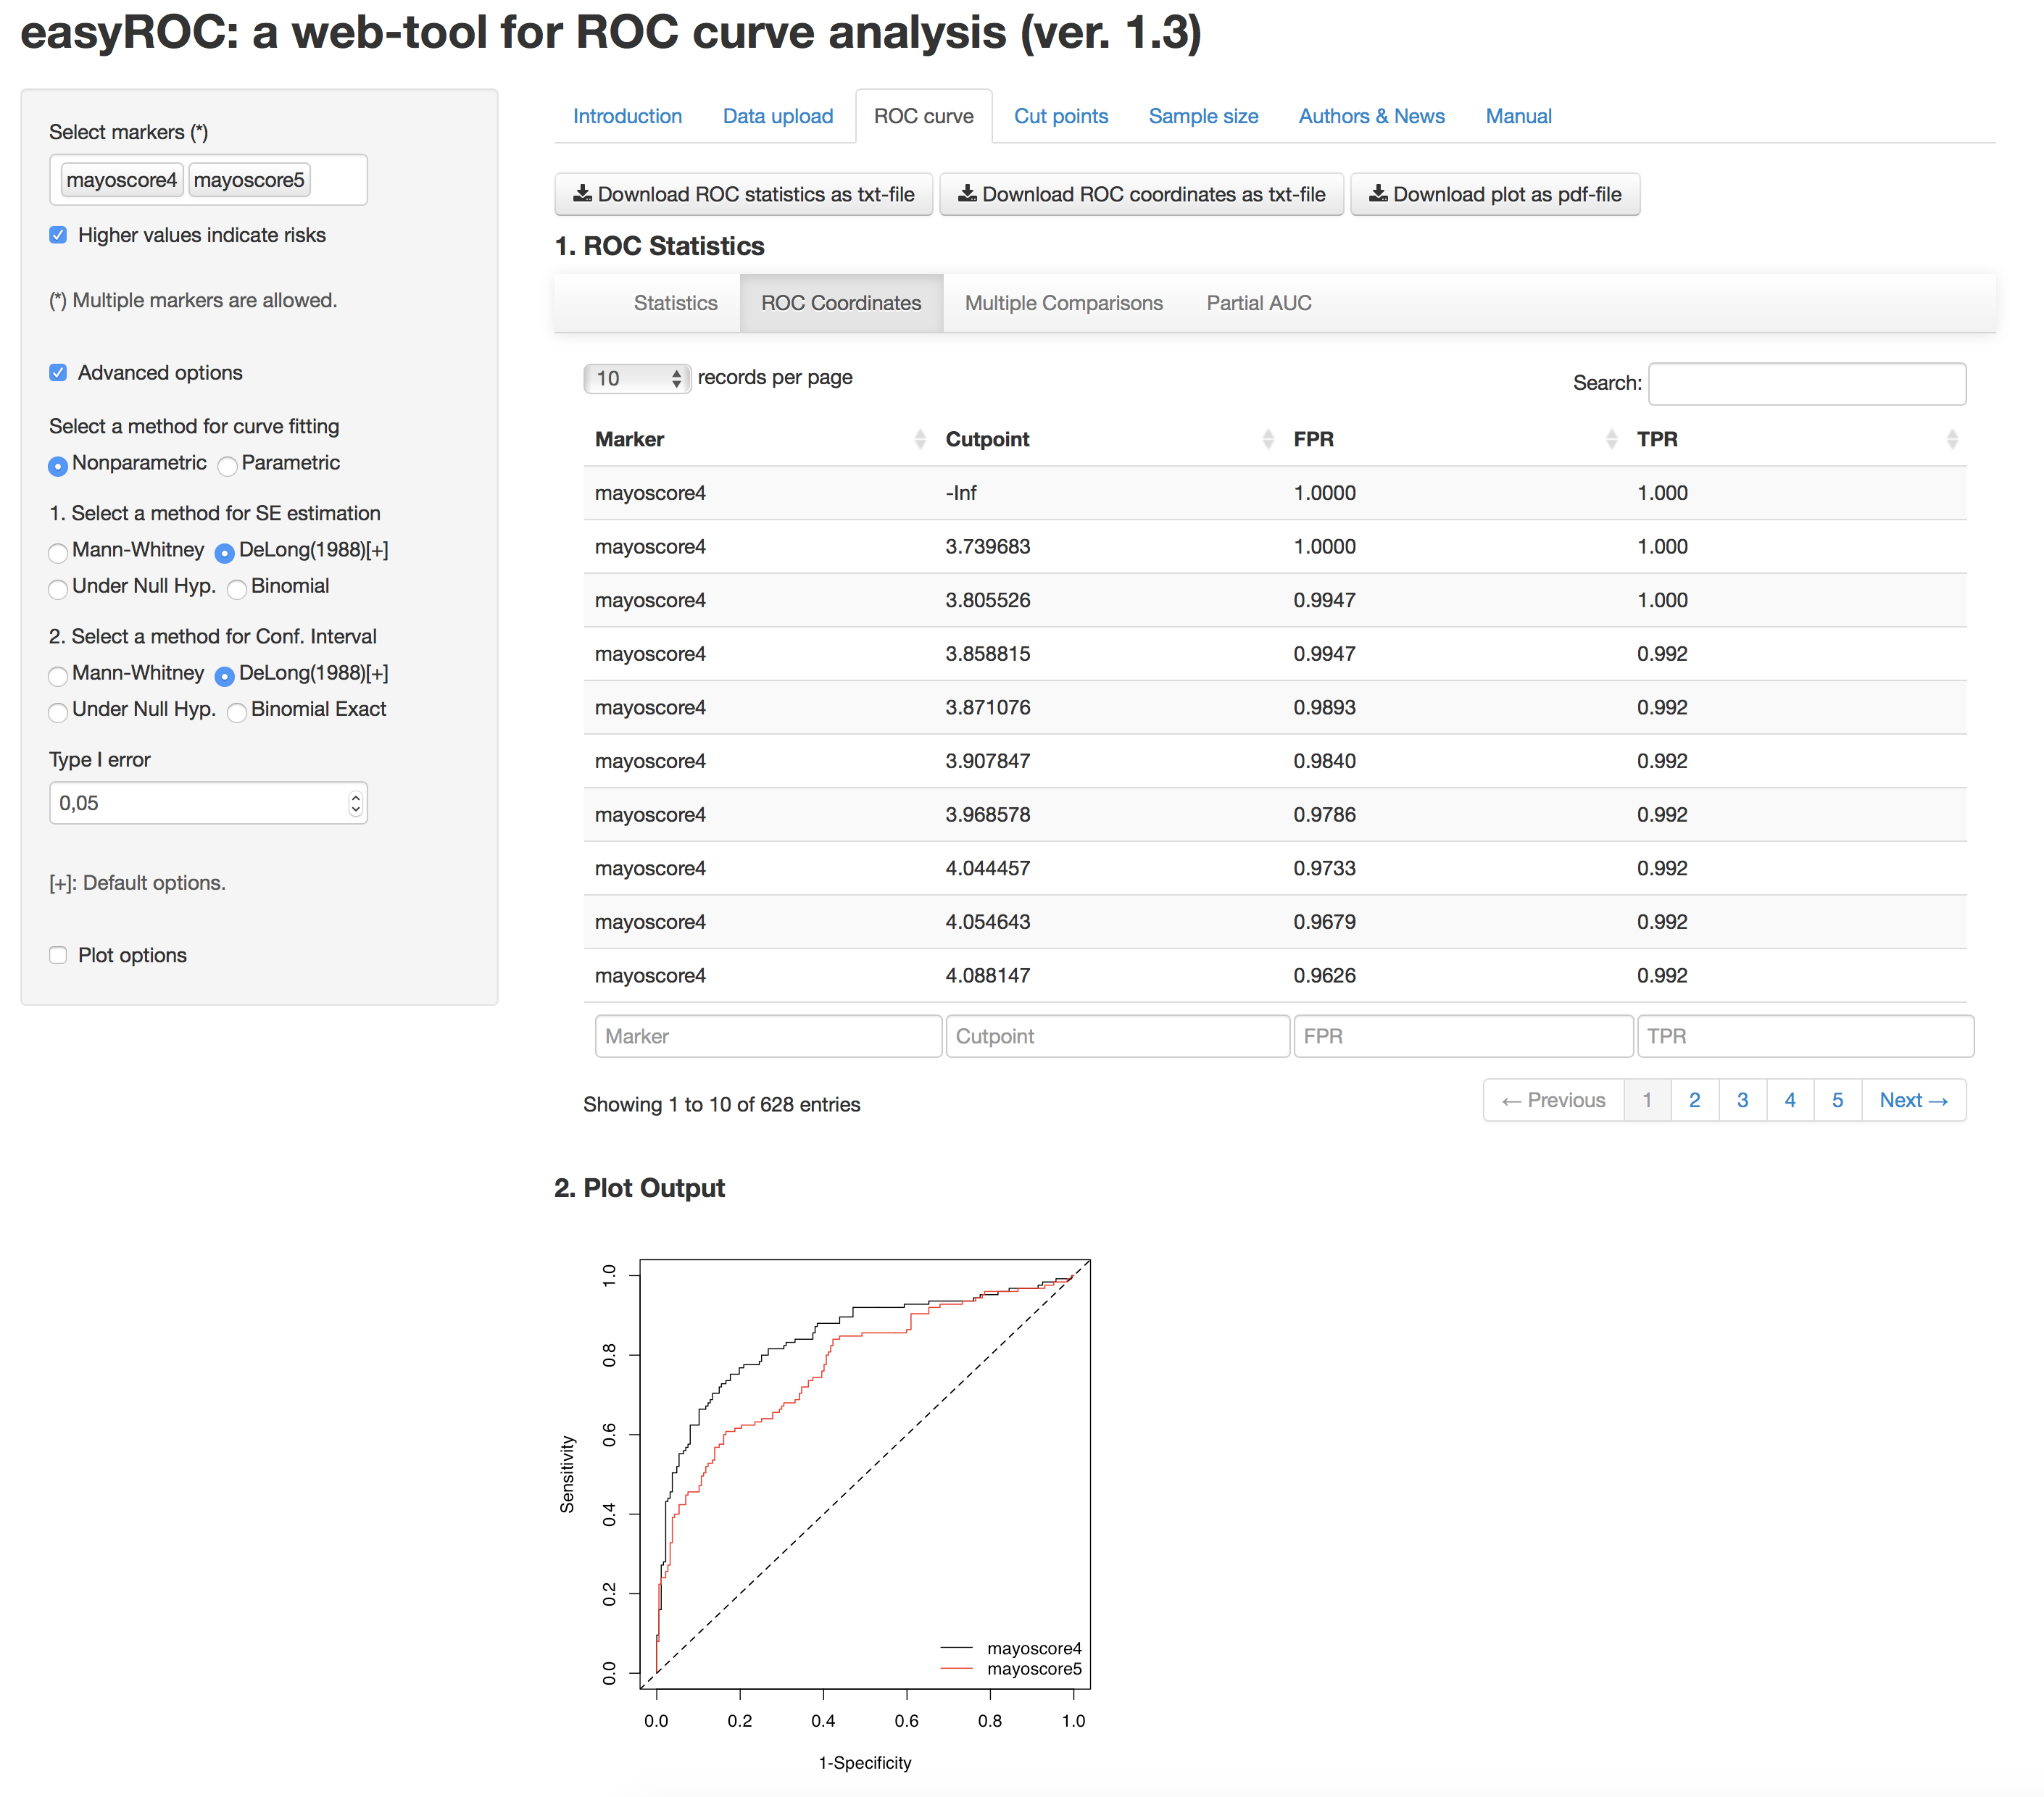Click the download icon for ROC statistics
The height and width of the screenshot is (1797, 2044).
[582, 194]
